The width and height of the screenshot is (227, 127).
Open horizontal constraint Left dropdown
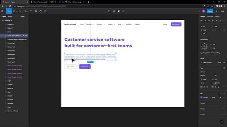pos(214,44)
